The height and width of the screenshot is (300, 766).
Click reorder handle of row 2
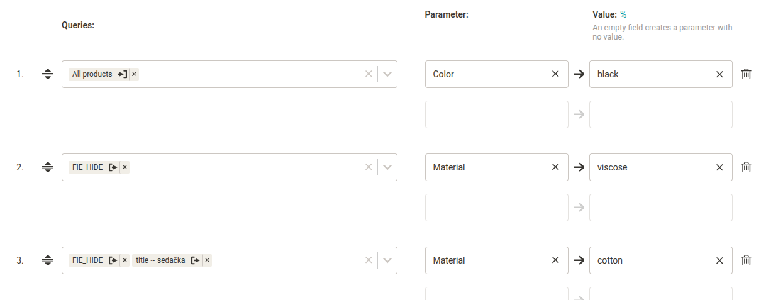[47, 167]
